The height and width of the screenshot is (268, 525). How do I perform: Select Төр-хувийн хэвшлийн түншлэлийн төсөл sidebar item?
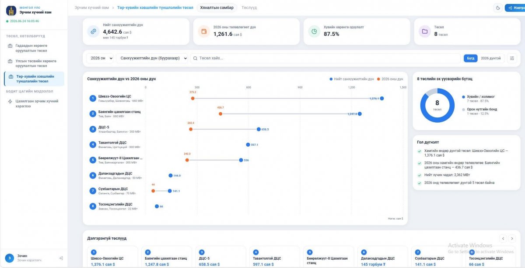[x=34, y=79]
